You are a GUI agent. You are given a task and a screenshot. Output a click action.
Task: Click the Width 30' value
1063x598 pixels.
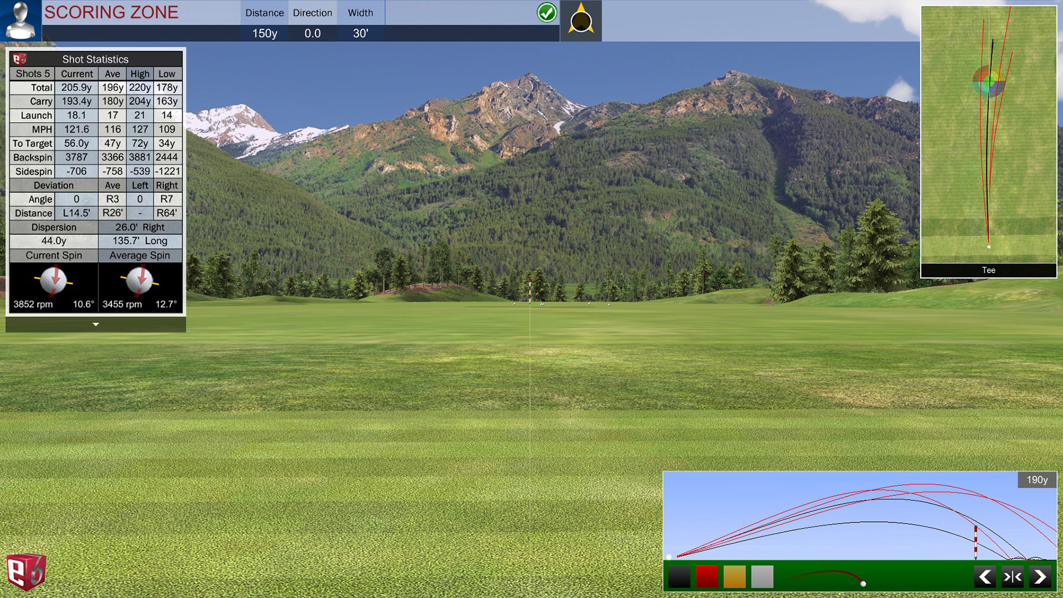361,34
